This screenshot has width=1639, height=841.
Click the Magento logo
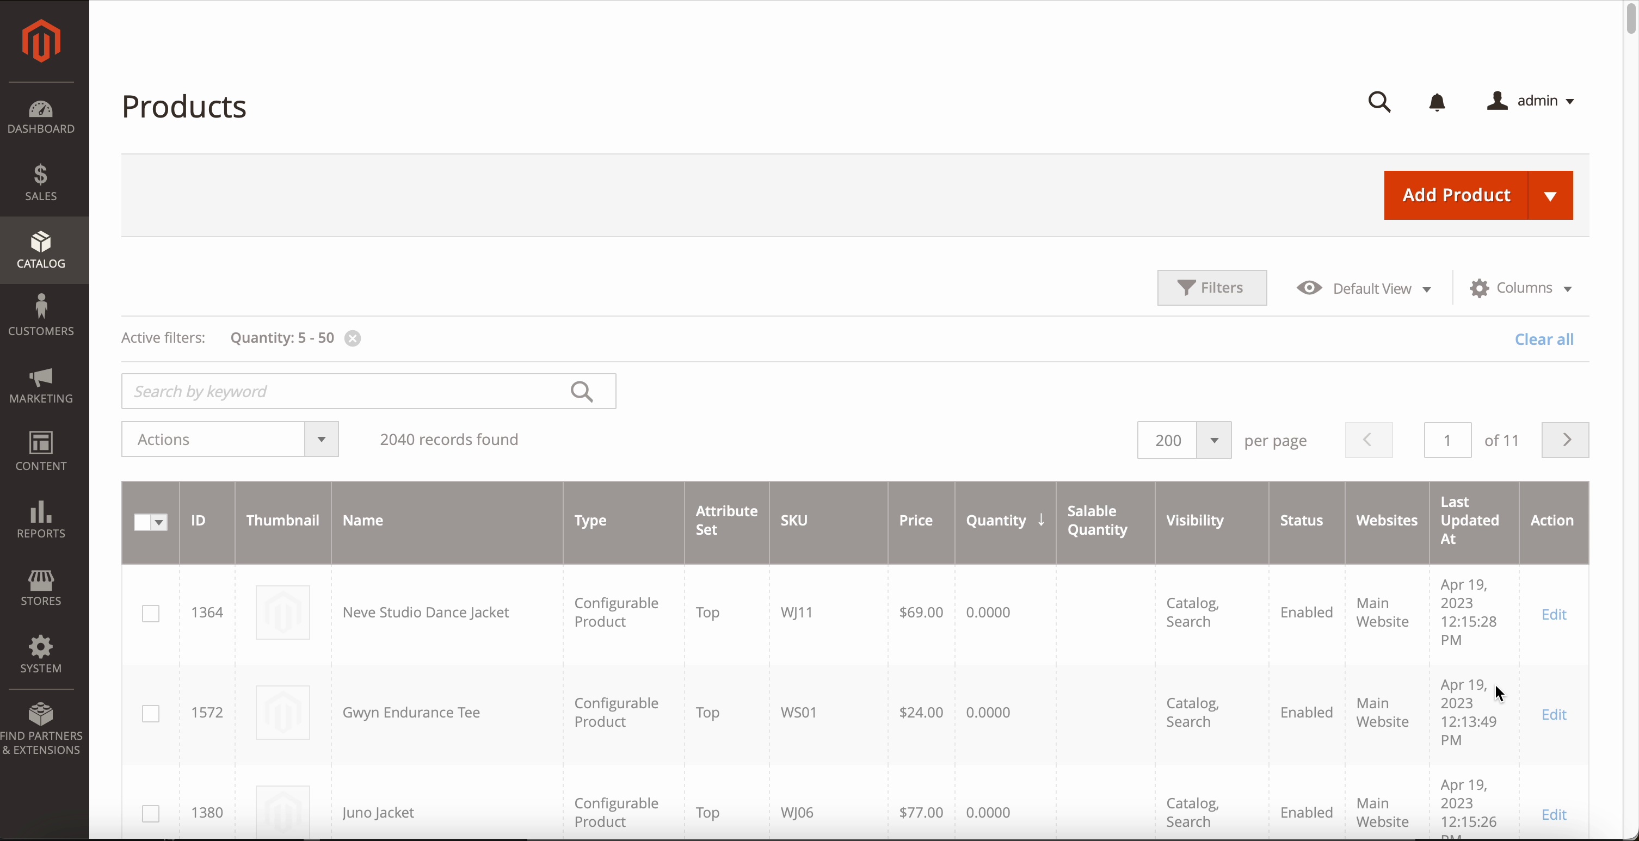point(41,41)
